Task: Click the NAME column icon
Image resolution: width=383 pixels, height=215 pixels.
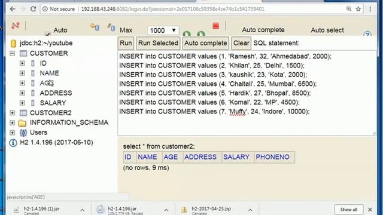Action: [33, 73]
